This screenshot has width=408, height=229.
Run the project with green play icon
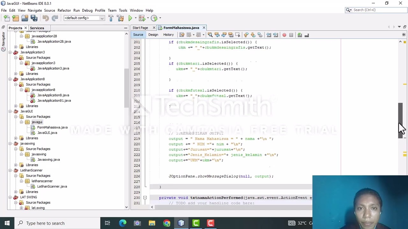click(130, 18)
